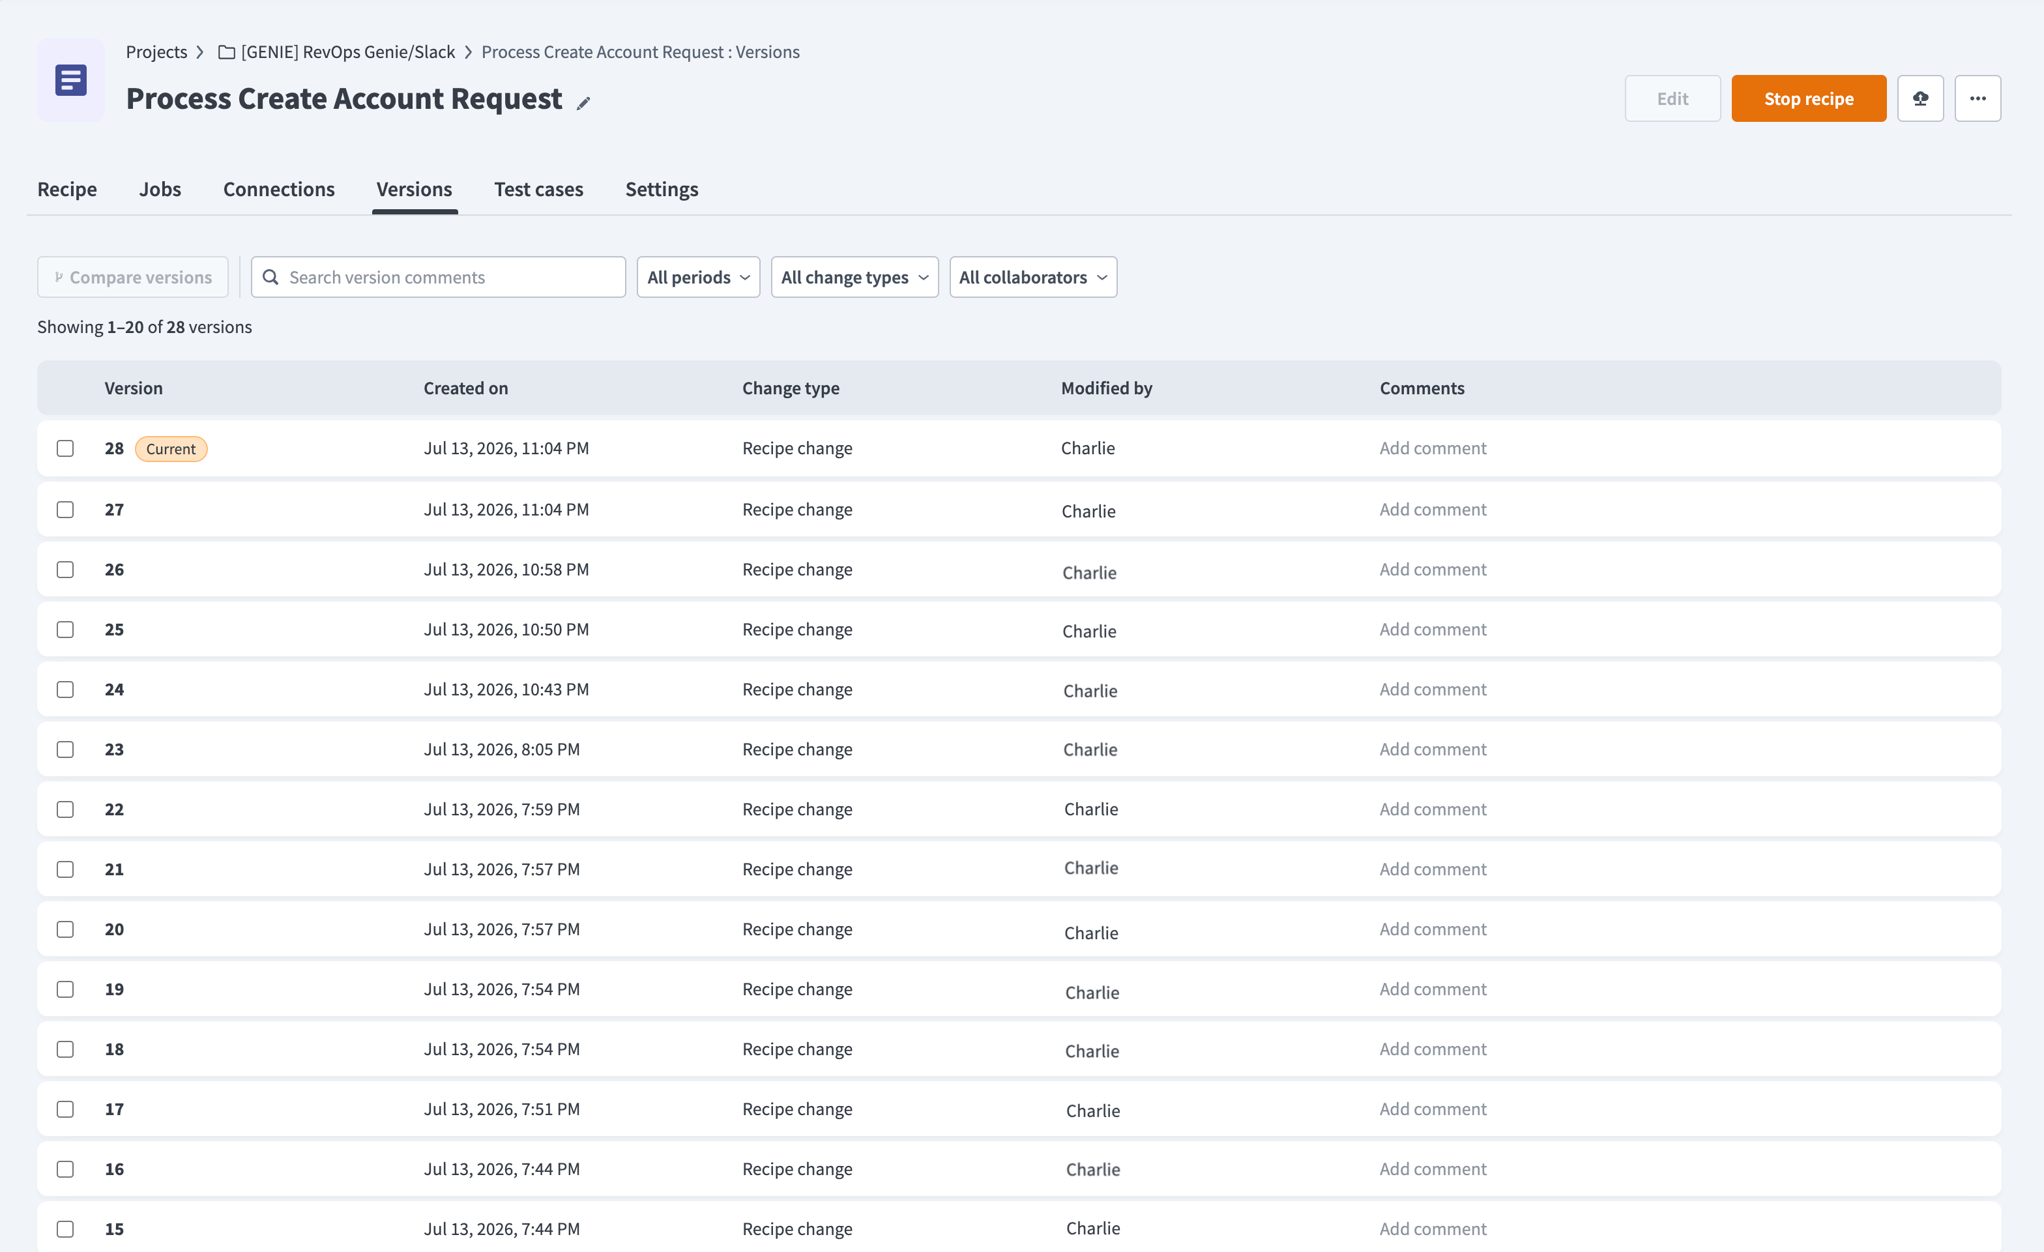Click Recipe change in version 17 row
The height and width of the screenshot is (1252, 2044).
797,1109
